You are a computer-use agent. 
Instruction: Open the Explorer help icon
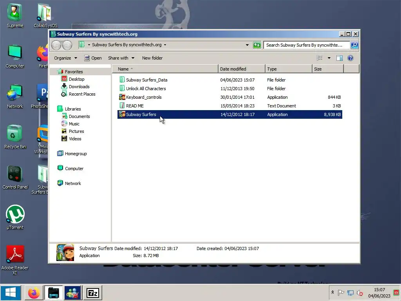[x=350, y=58]
